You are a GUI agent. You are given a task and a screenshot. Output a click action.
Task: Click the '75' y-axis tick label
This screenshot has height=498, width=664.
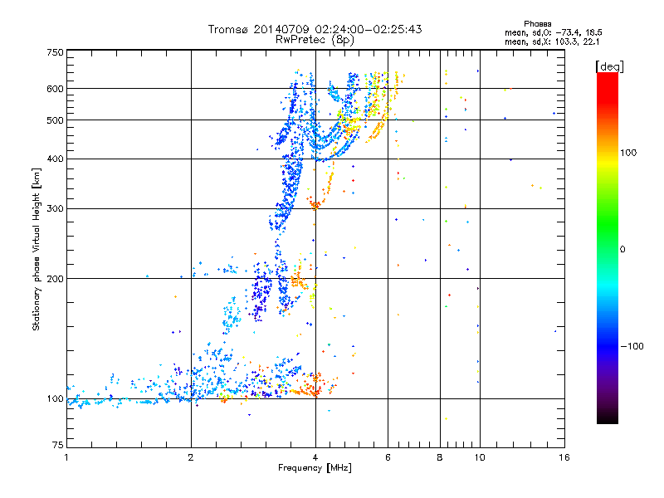[x=58, y=445]
